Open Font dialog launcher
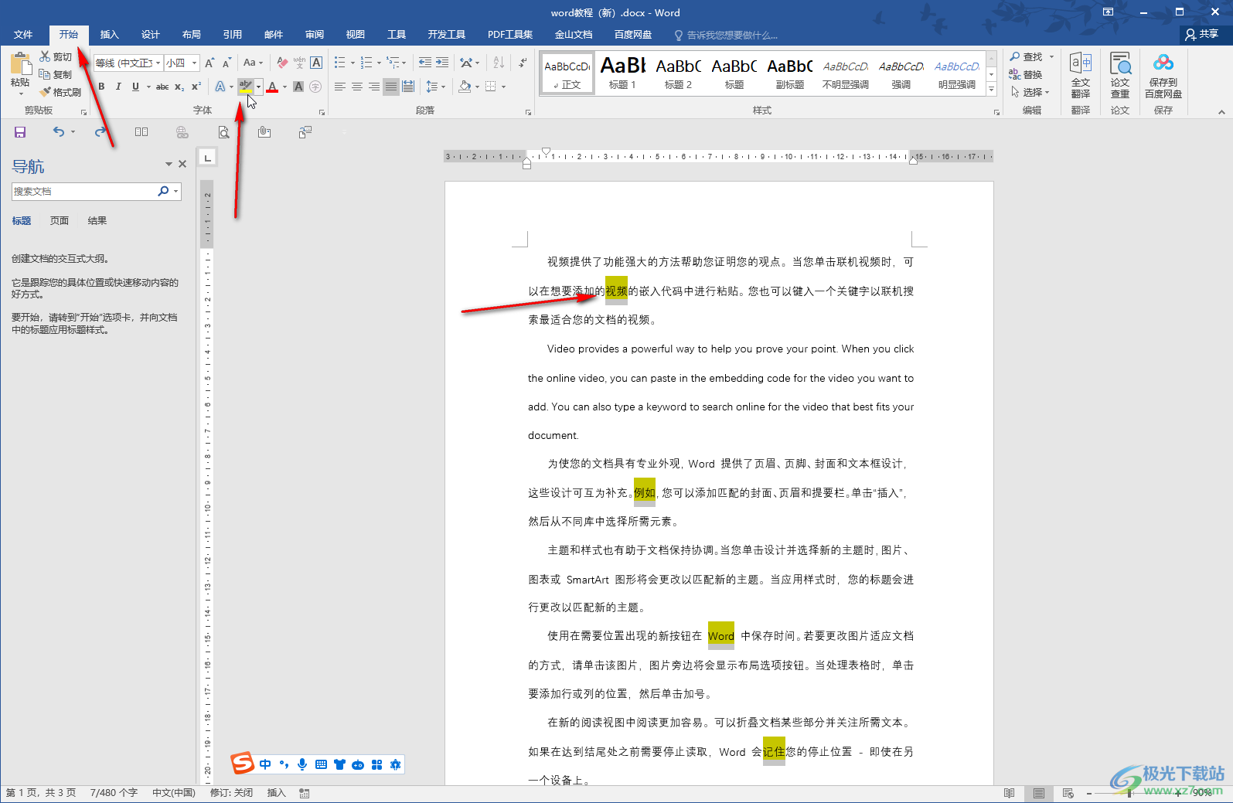 [x=322, y=112]
